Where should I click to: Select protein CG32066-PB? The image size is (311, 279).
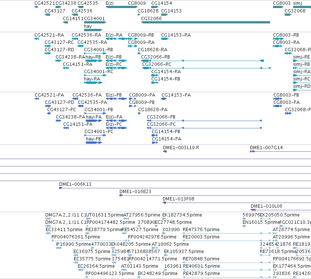[204, 121]
